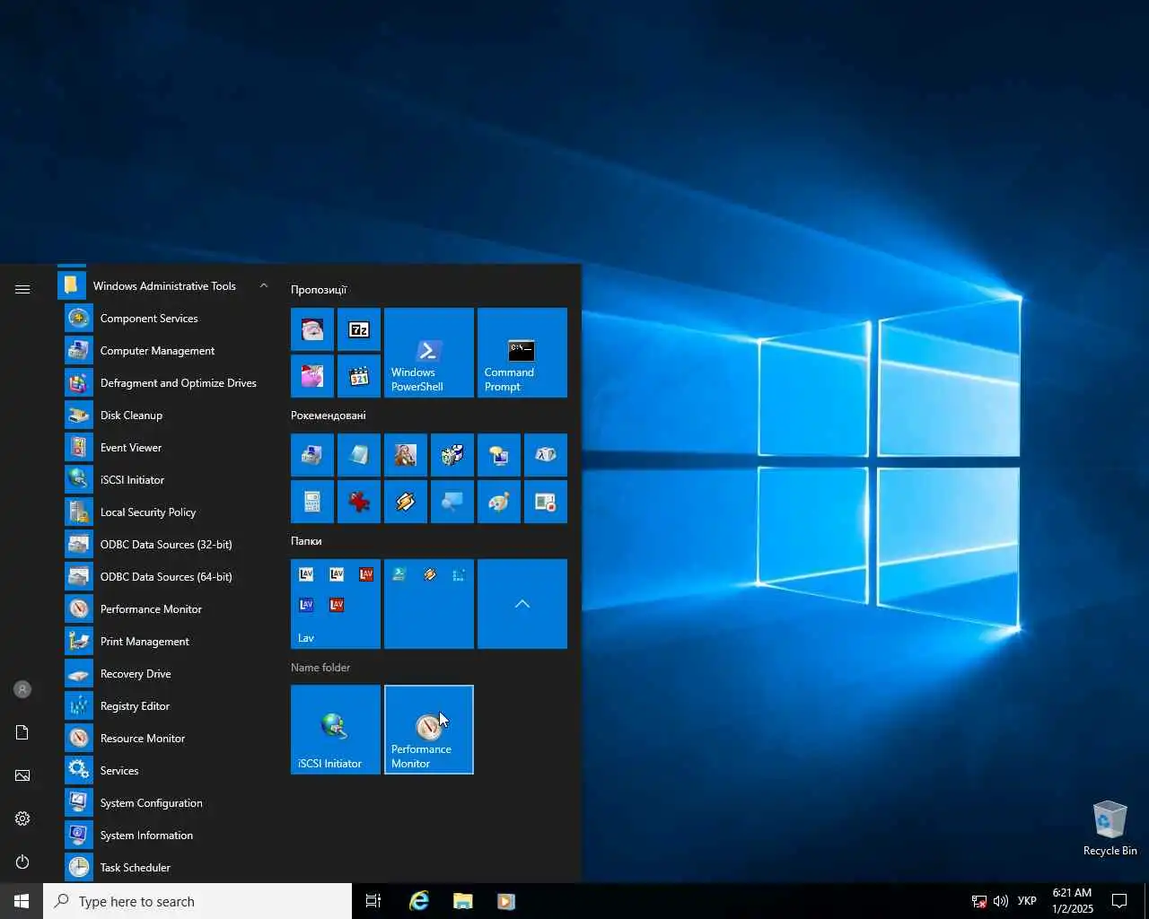Open Pictures from Start sidebar
This screenshot has width=1149, height=919.
[x=22, y=775]
